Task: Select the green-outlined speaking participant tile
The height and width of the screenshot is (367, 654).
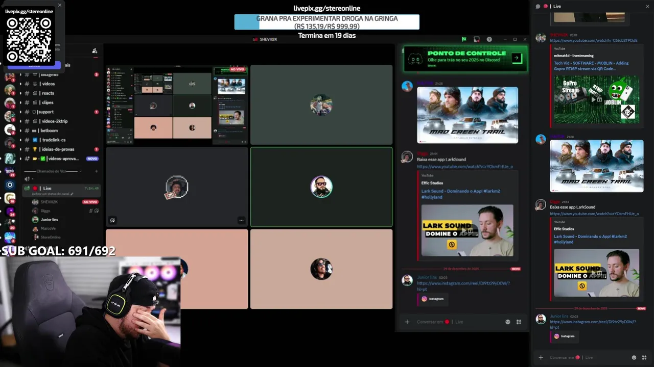Action: 321,187
